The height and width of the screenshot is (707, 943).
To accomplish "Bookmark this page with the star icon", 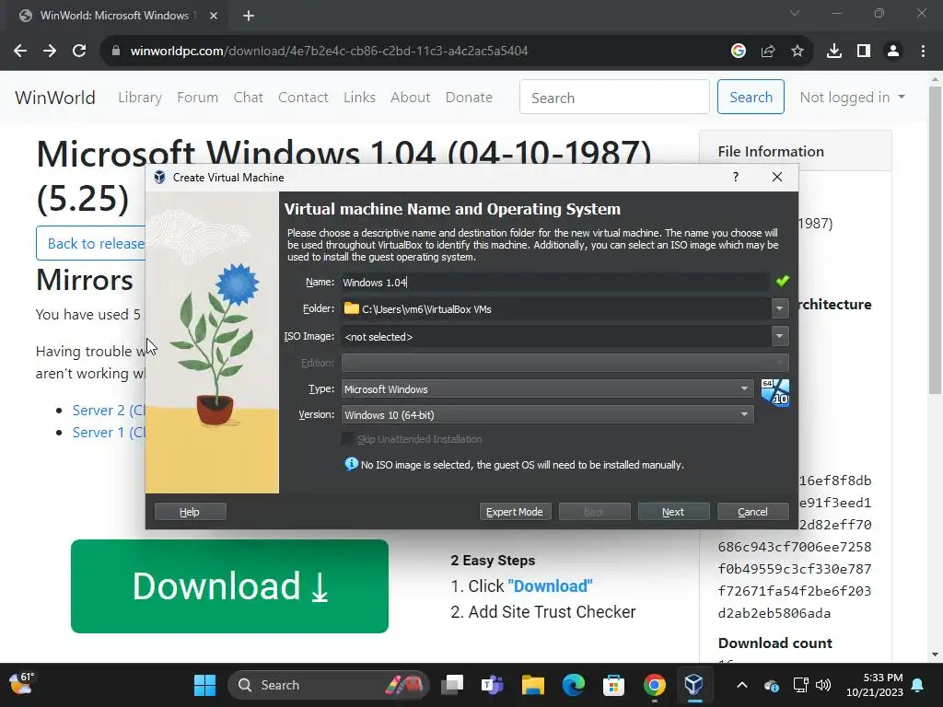I will click(797, 52).
